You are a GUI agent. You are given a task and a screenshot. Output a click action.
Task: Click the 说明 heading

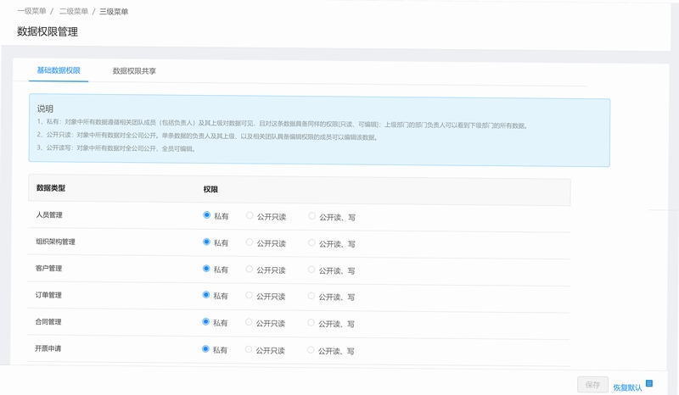coord(45,108)
